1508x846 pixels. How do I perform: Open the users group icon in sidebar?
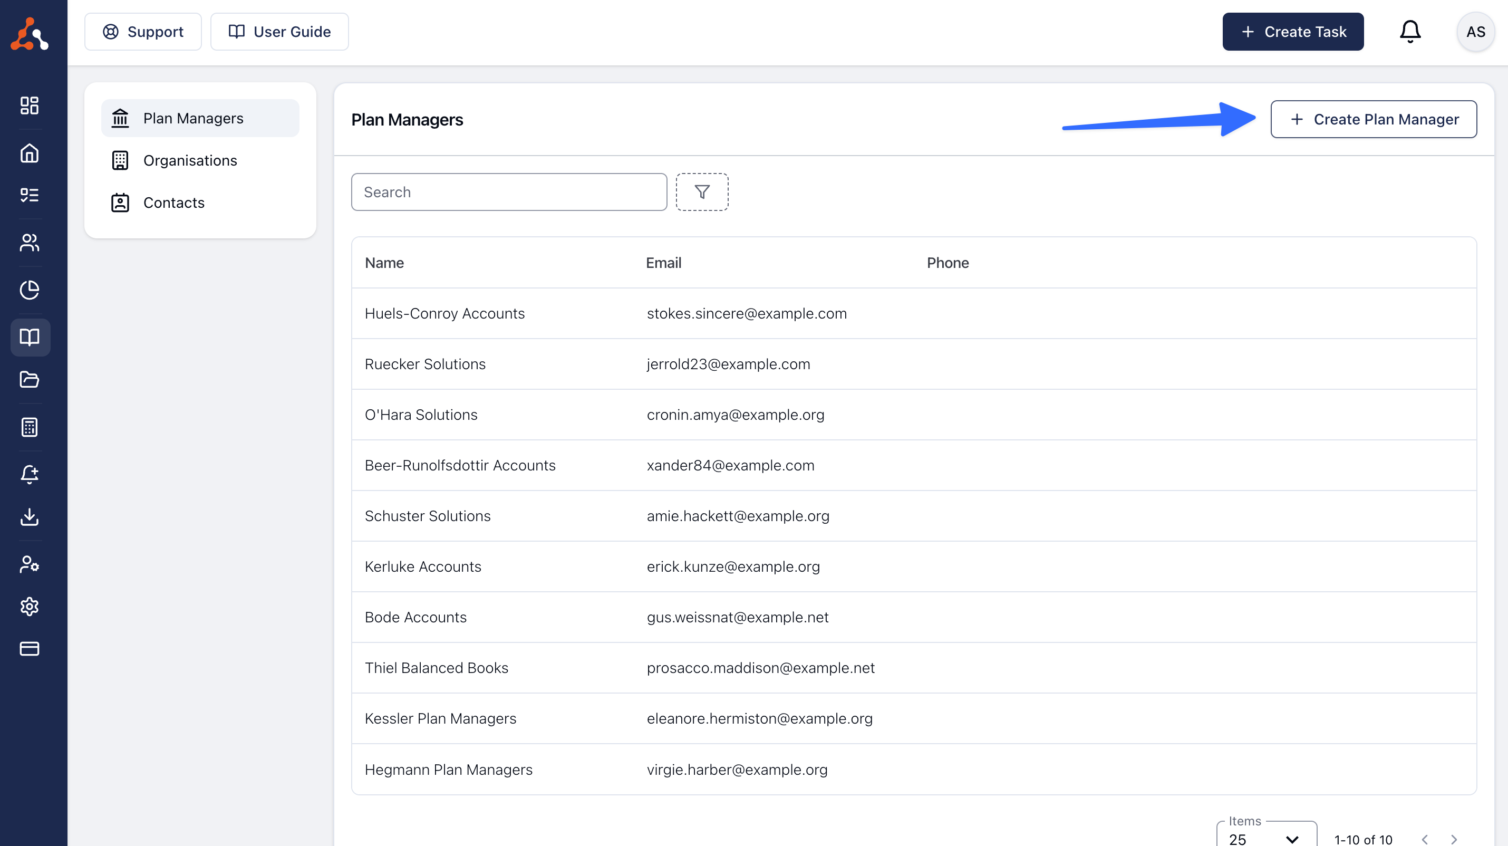point(30,243)
